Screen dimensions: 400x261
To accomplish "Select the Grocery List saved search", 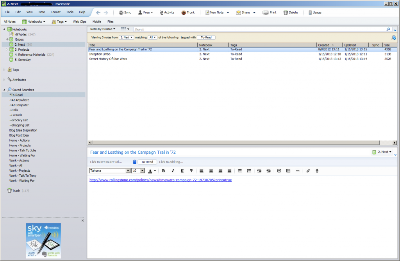I will tap(20, 120).
